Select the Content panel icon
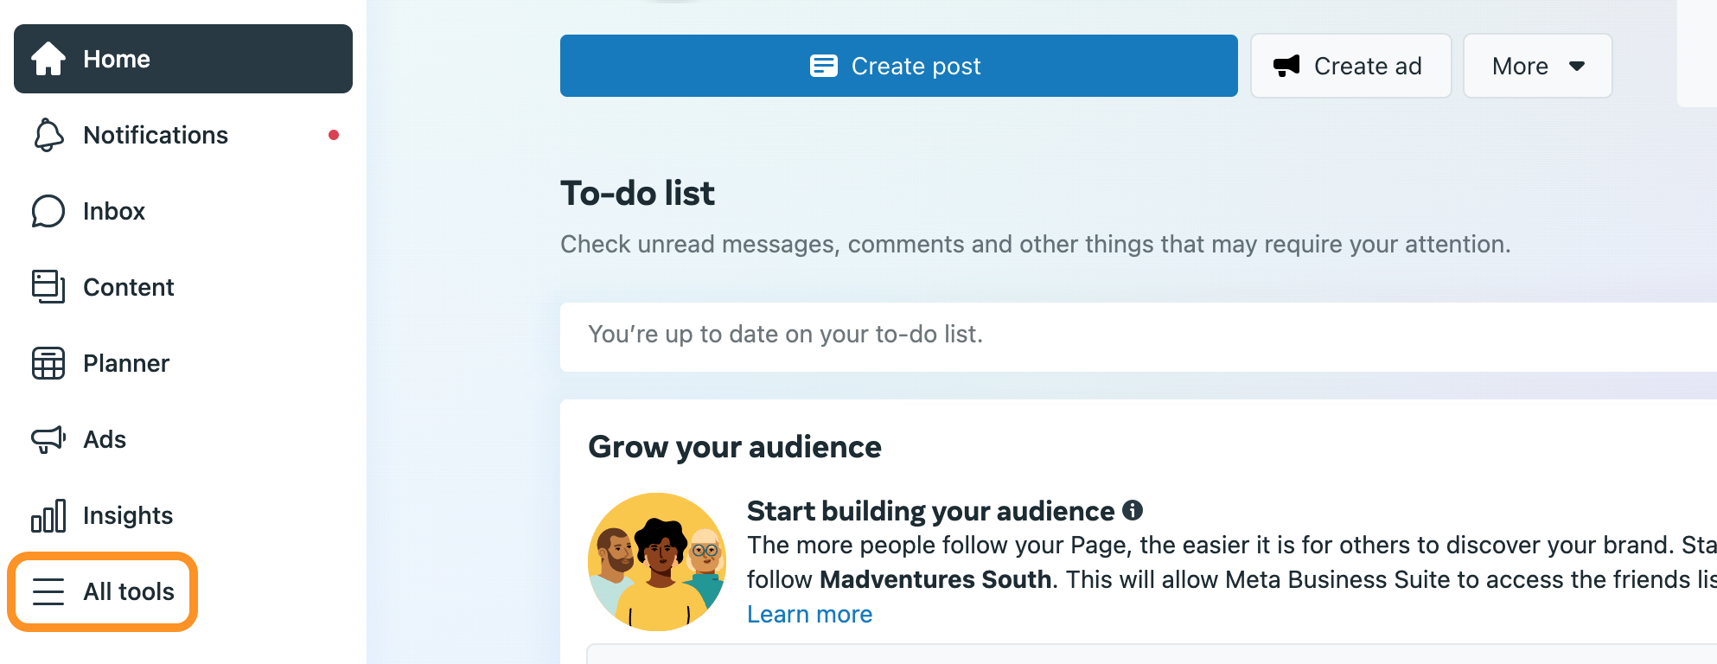The image size is (1717, 664). click(x=48, y=287)
